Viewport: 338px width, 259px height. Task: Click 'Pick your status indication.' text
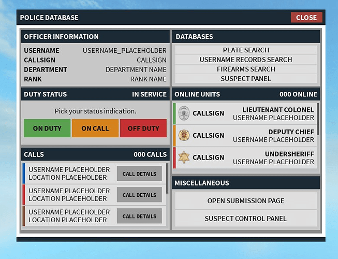[95, 111]
